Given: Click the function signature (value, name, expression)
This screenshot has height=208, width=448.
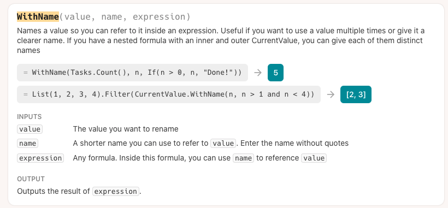Looking at the screenshot, I should pos(125,17).
